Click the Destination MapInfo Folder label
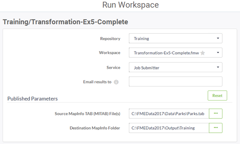Viewport: 240px width, 144px height. pos(95,128)
